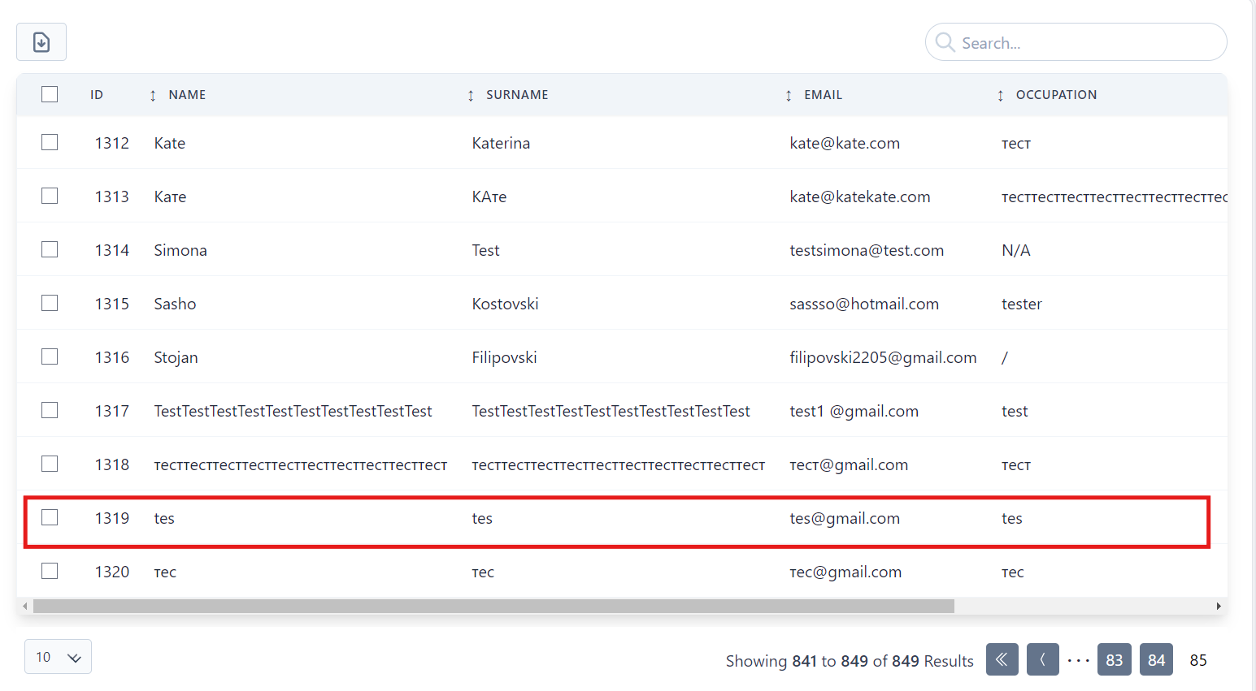Sort by Surname column arrows icon
The image size is (1256, 691).
point(471,96)
